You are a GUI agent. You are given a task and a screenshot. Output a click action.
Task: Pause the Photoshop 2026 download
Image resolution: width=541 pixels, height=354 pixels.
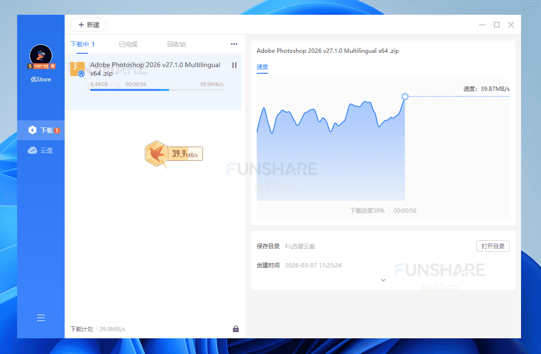click(x=234, y=65)
